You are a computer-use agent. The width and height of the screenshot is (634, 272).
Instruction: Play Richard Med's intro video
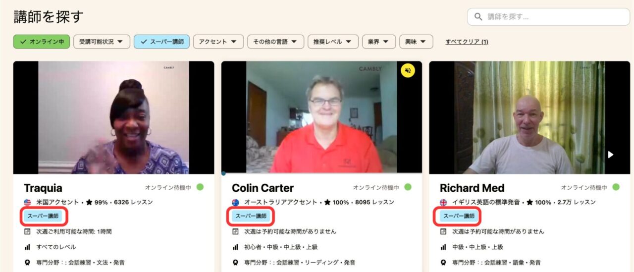click(610, 155)
